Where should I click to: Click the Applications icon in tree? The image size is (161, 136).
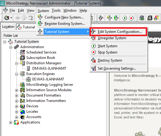(16, 122)
